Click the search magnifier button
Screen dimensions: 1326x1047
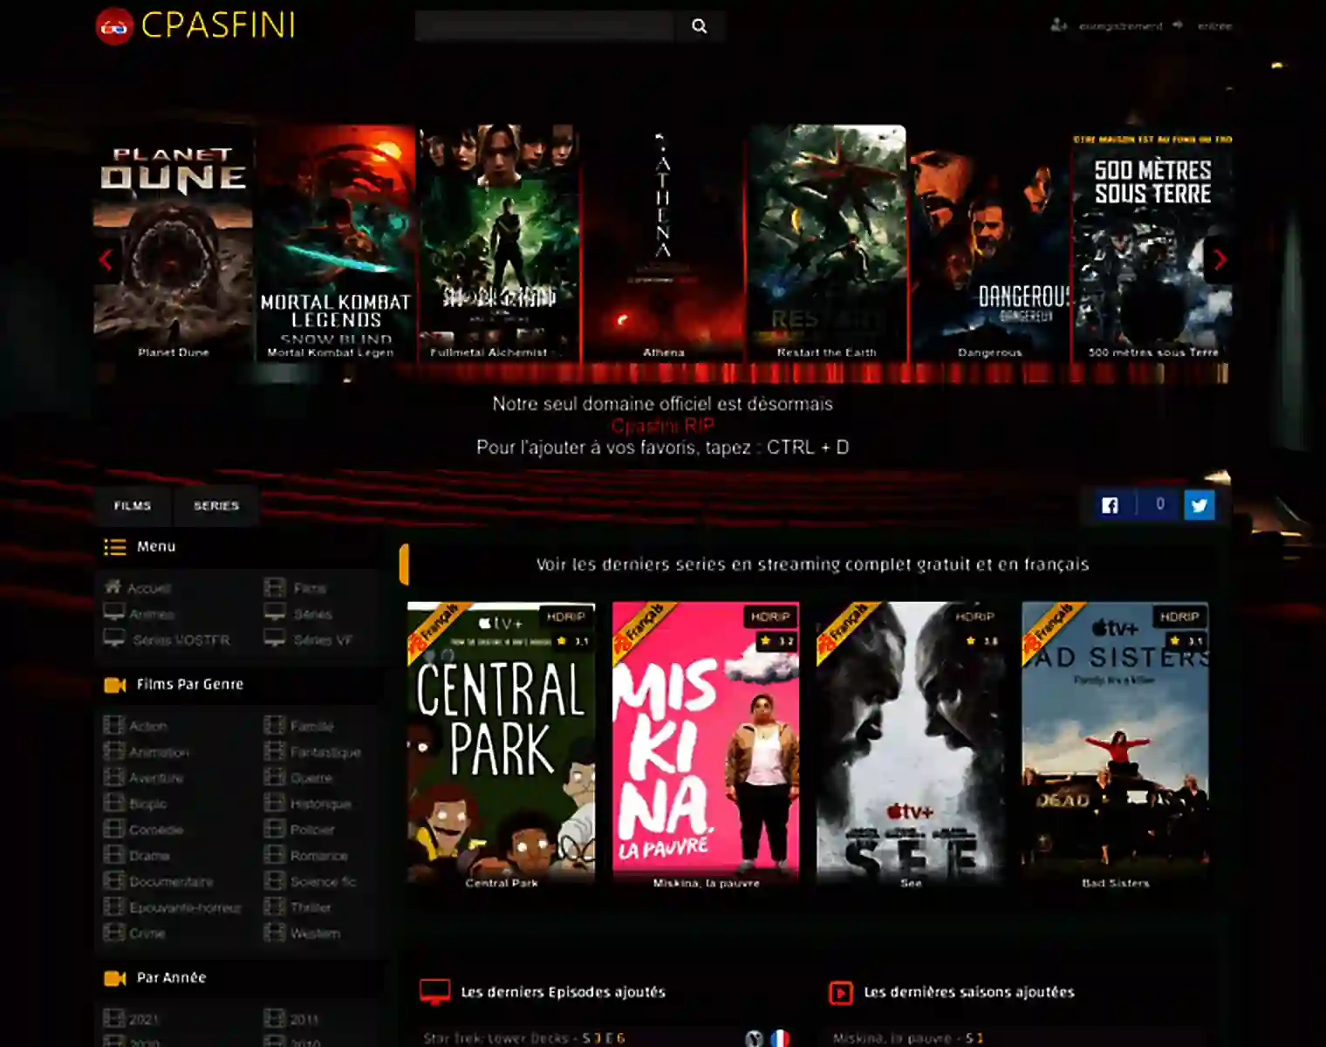[699, 26]
